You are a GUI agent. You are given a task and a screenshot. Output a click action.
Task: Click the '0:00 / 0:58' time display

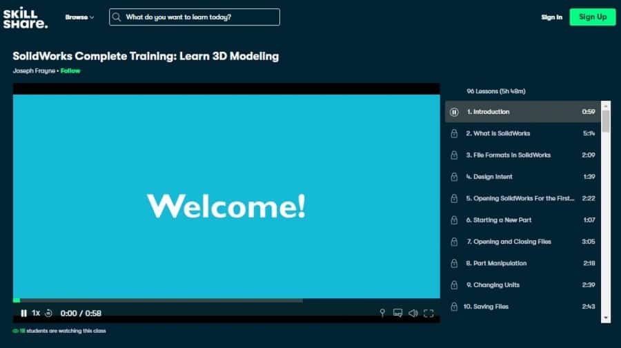click(81, 313)
